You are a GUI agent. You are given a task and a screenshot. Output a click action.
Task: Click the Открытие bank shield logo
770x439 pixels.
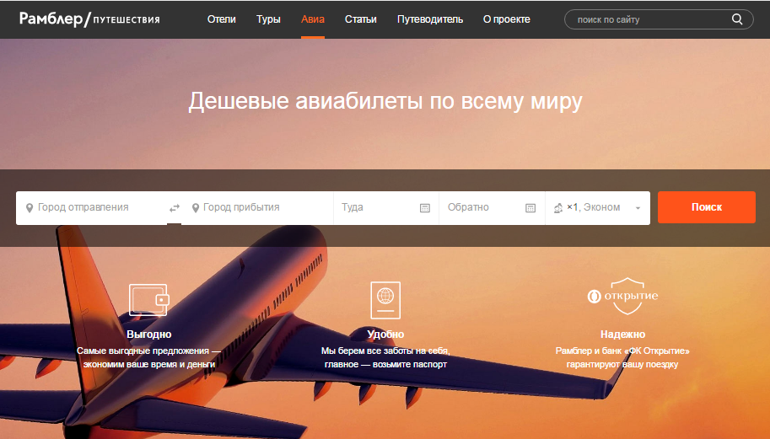[x=622, y=296]
